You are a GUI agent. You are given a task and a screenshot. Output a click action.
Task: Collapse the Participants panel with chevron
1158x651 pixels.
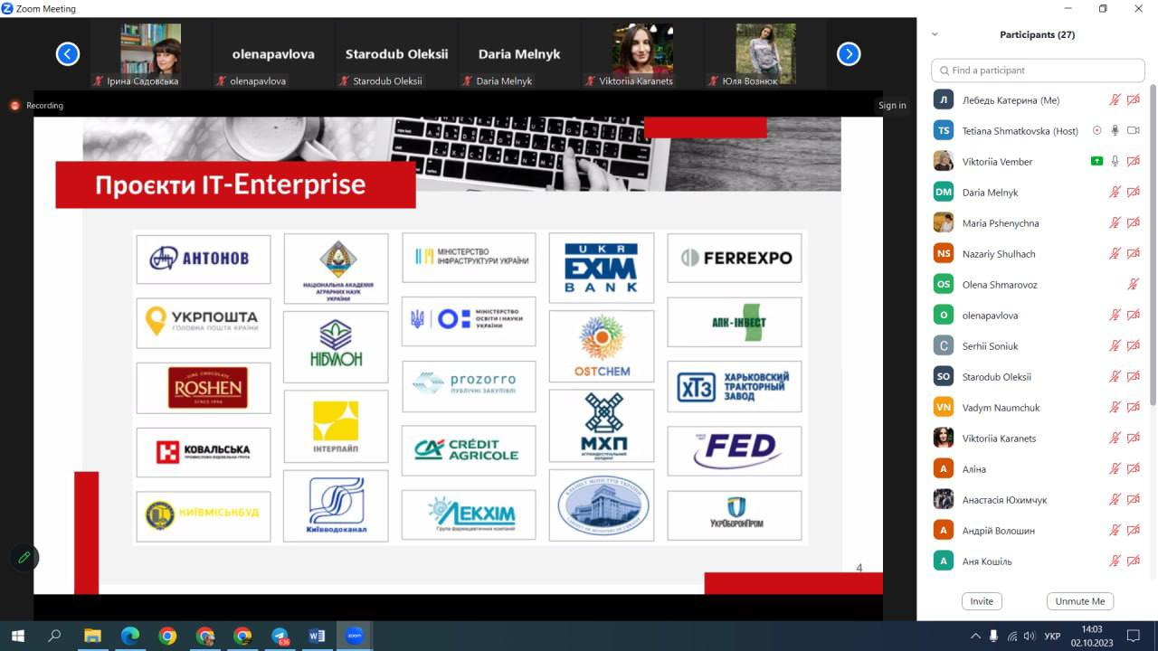coord(935,34)
